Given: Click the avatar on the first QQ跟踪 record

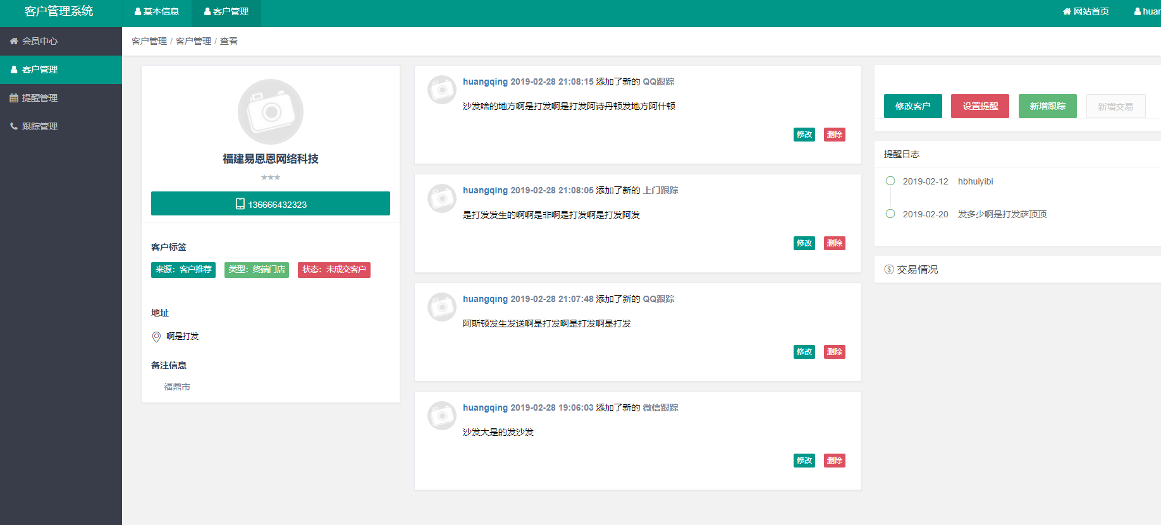Looking at the screenshot, I should coord(442,90).
